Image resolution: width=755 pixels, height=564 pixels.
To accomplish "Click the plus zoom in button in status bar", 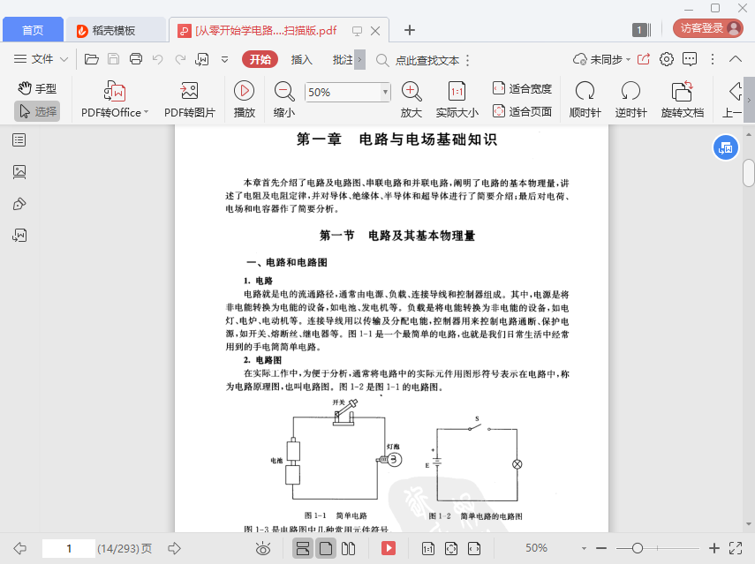I will pos(714,548).
